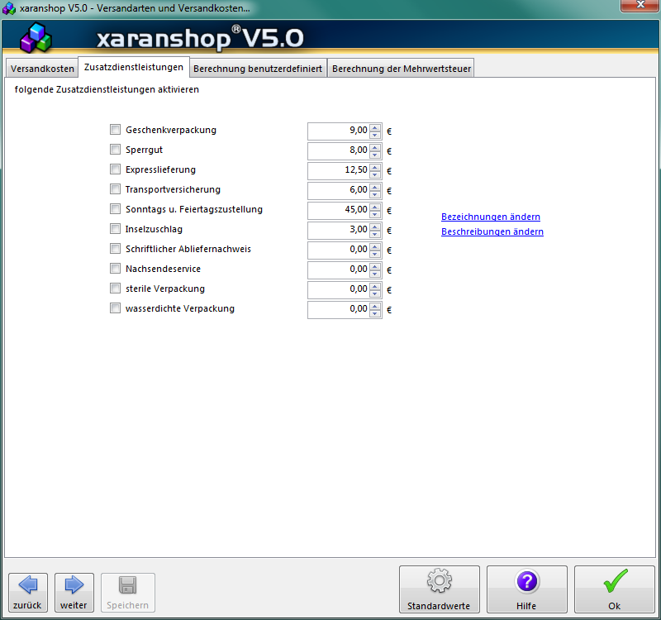Screen dimensions: 661x620
Task: Decrease Schriftlicher Abliefernachweis price down arrow
Action: click(x=375, y=254)
